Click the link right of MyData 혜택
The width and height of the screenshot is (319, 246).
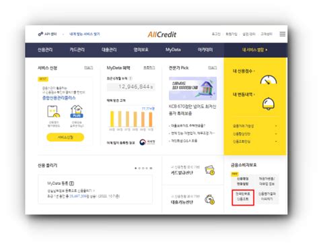coord(149,67)
